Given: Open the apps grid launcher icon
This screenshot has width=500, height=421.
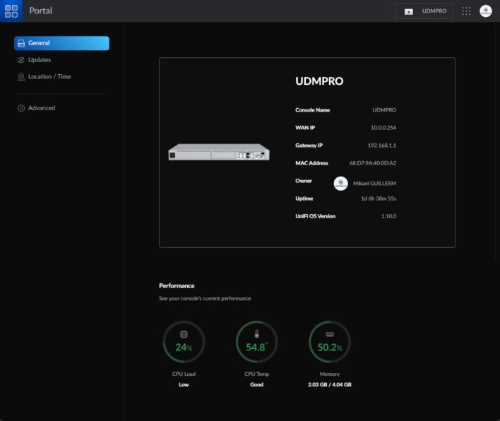Looking at the screenshot, I should click(466, 11).
